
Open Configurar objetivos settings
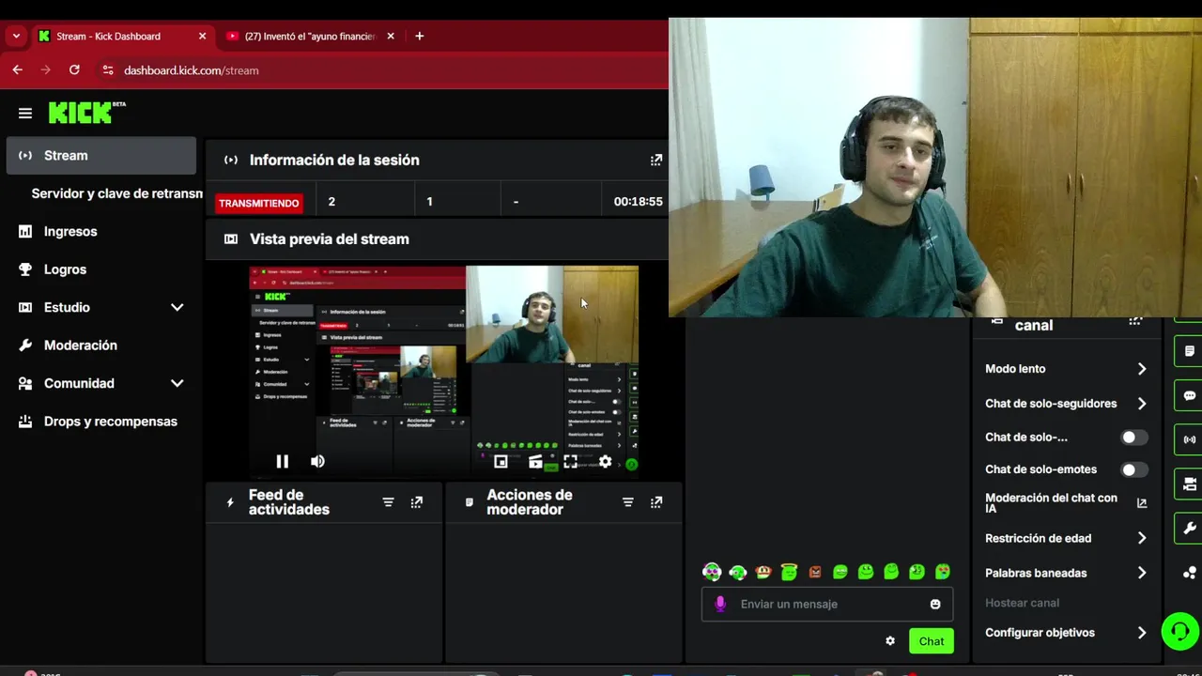(x=1066, y=633)
